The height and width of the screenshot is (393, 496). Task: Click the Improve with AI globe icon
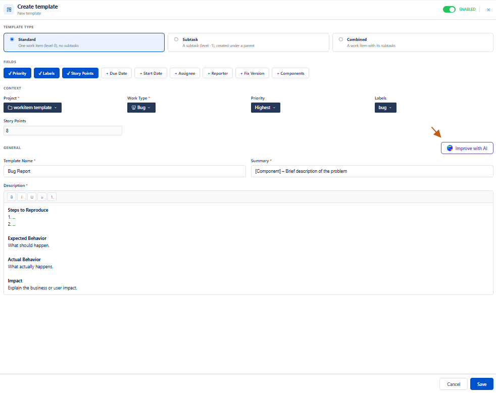click(x=450, y=148)
